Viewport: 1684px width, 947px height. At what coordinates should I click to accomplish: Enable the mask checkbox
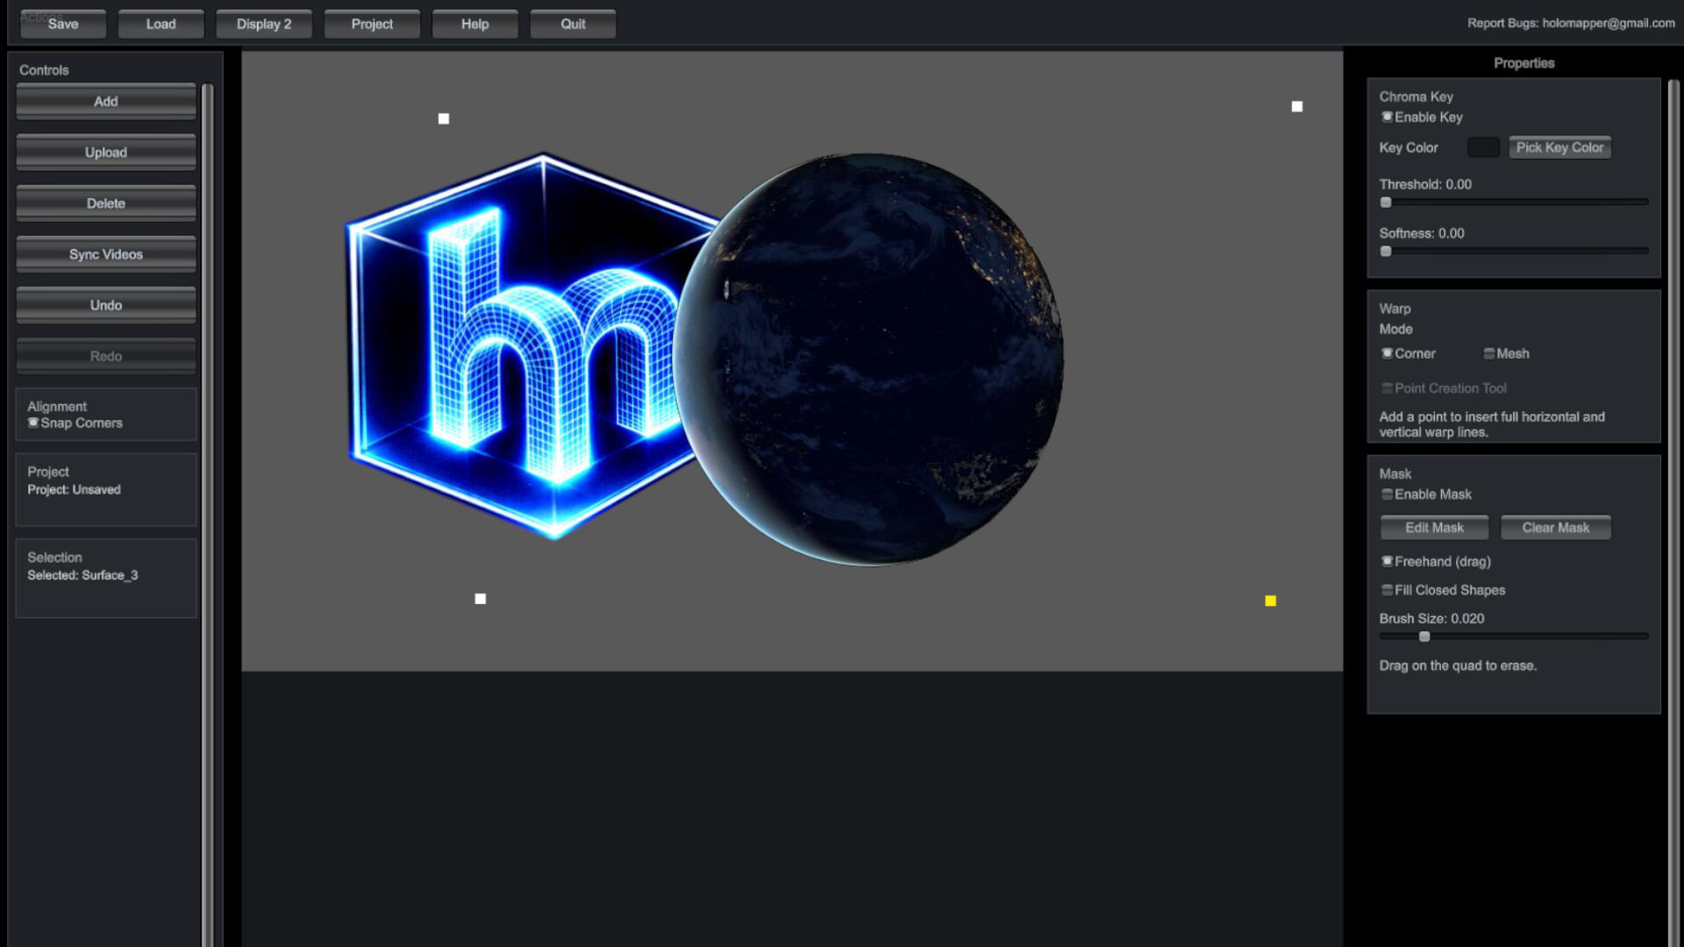click(x=1387, y=495)
